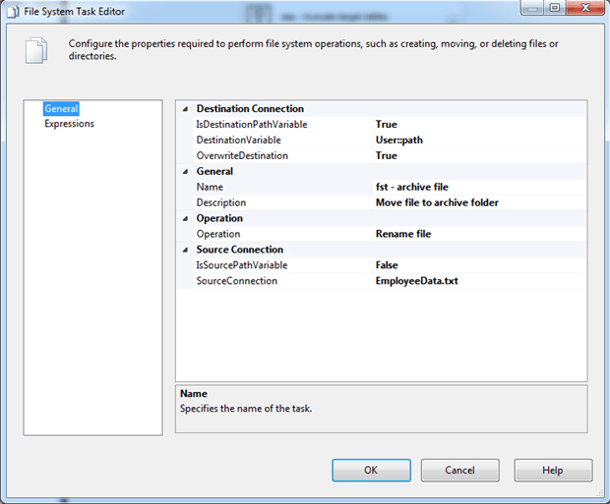
Task: Click the documents icon beside the description
Action: (x=35, y=50)
